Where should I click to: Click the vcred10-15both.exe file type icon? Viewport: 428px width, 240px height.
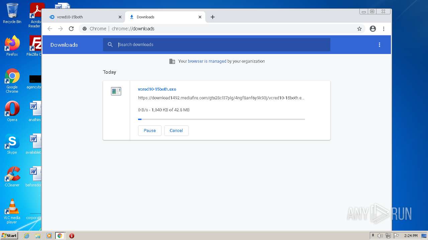coord(116,91)
